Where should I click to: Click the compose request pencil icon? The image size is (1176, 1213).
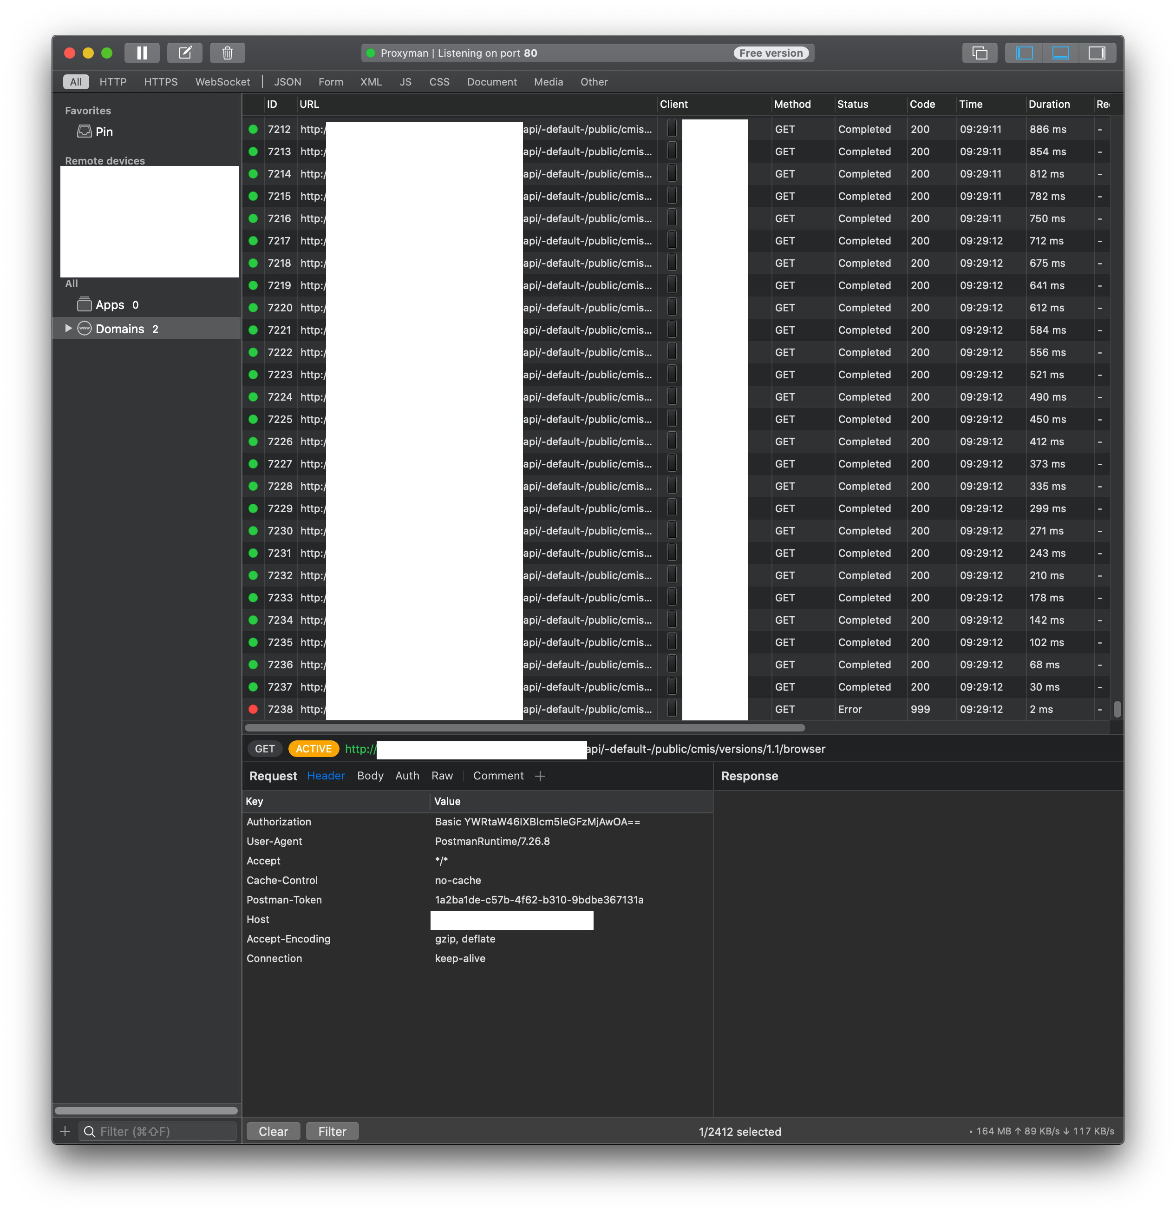(x=185, y=53)
